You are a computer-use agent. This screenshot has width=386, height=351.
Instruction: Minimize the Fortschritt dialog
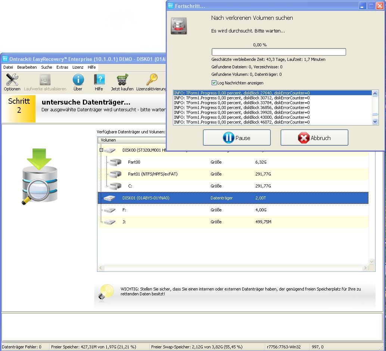point(362,6)
